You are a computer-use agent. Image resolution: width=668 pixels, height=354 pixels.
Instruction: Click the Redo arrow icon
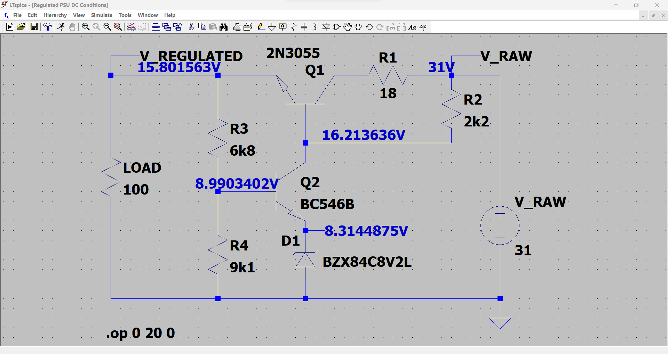(380, 27)
